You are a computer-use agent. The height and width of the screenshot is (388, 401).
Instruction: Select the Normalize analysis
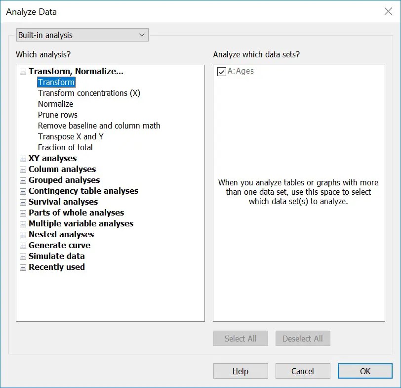[55, 104]
